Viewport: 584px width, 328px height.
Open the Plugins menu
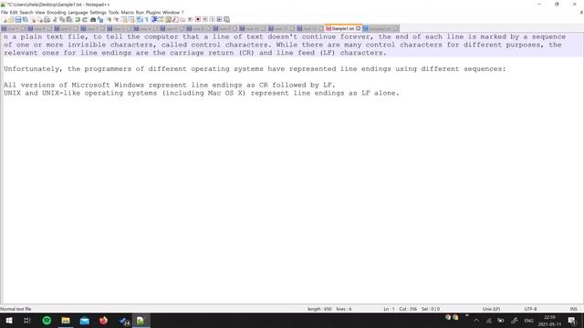click(x=153, y=12)
